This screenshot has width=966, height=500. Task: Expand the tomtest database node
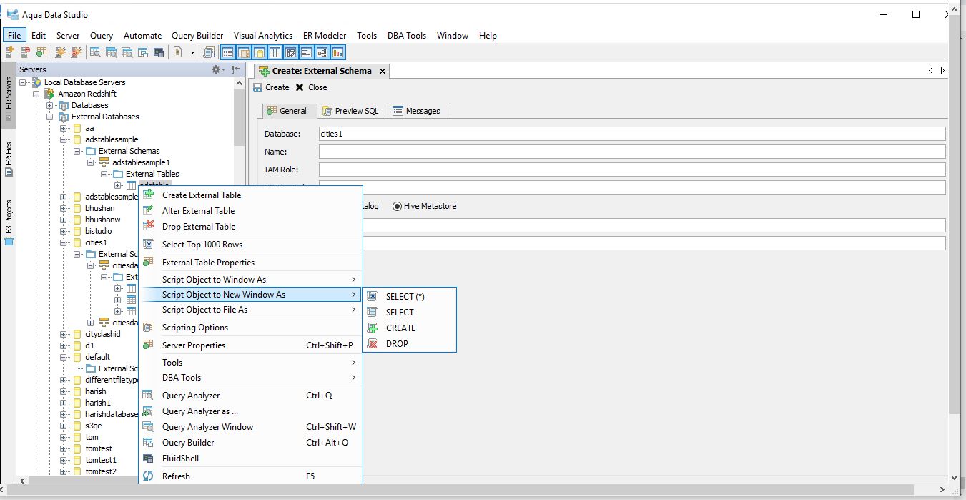point(64,448)
